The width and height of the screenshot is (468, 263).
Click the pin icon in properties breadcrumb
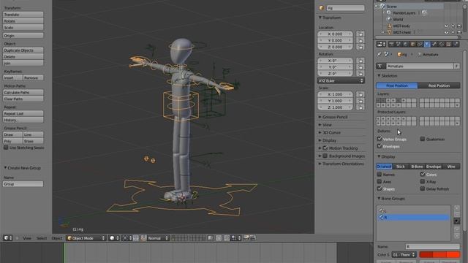point(379,55)
